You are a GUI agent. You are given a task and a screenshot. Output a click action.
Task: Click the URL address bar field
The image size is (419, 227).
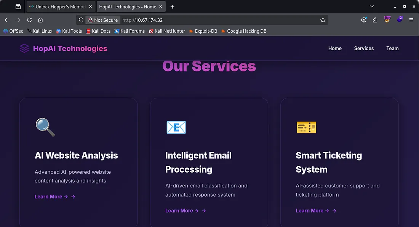pyautogui.click(x=217, y=20)
